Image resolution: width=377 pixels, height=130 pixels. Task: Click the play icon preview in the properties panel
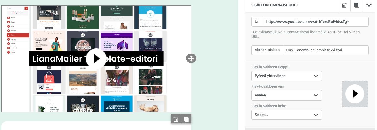(x=355, y=94)
